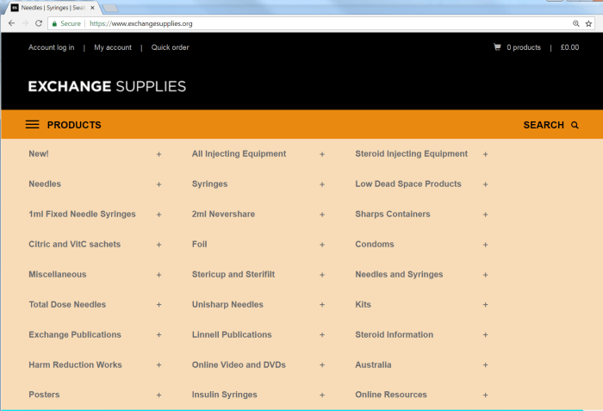Viewport: 603px width, 411px height.
Task: Select the Harm Reduction Works menu item
Action: click(75, 364)
